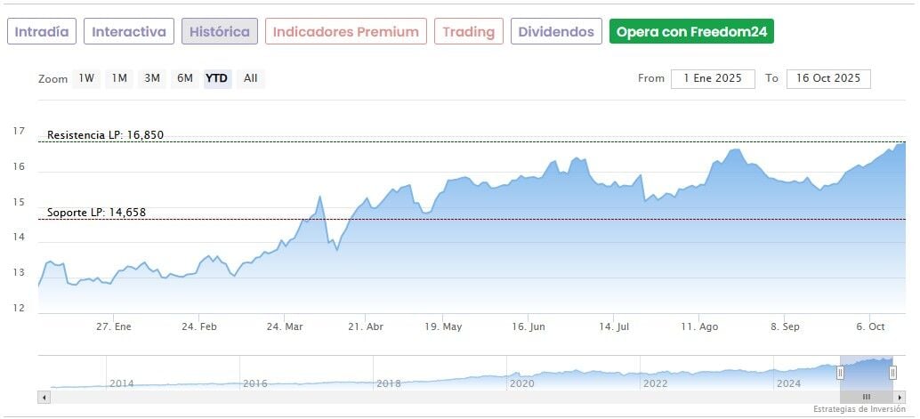Open Indicadores Premium tab

coord(345,32)
